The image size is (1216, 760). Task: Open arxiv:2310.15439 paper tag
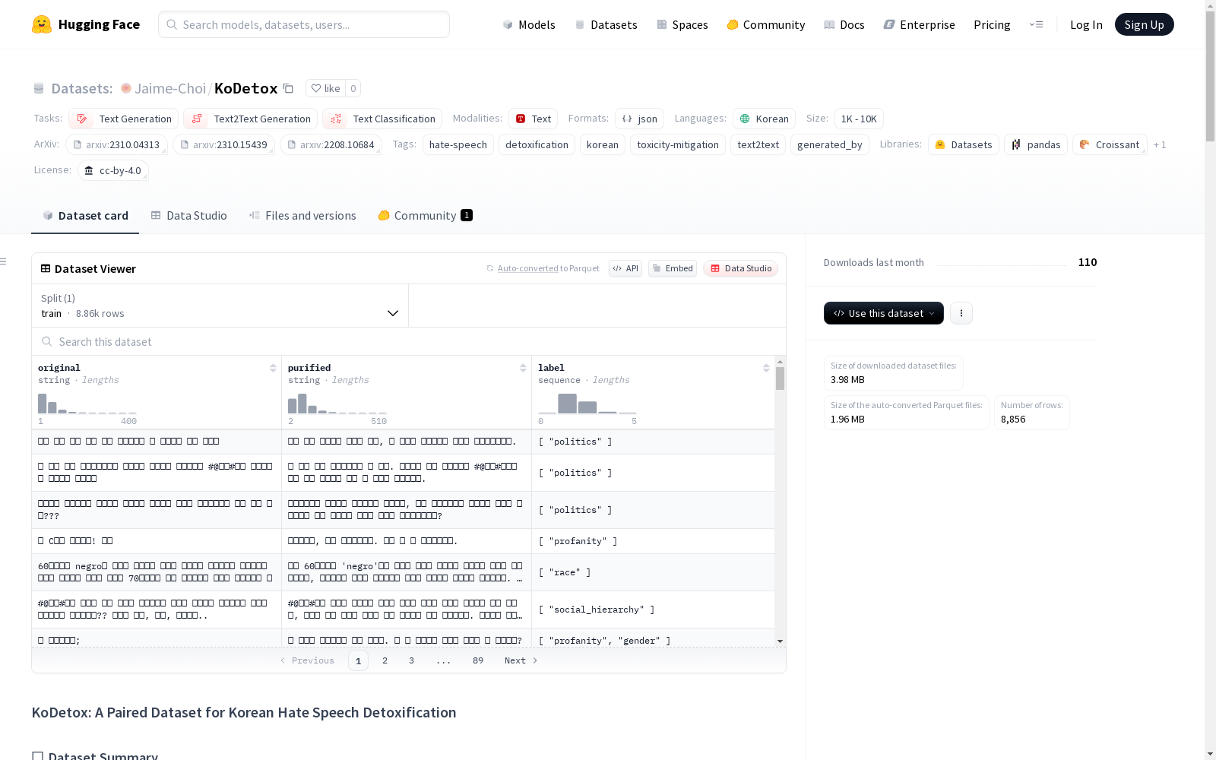point(223,144)
